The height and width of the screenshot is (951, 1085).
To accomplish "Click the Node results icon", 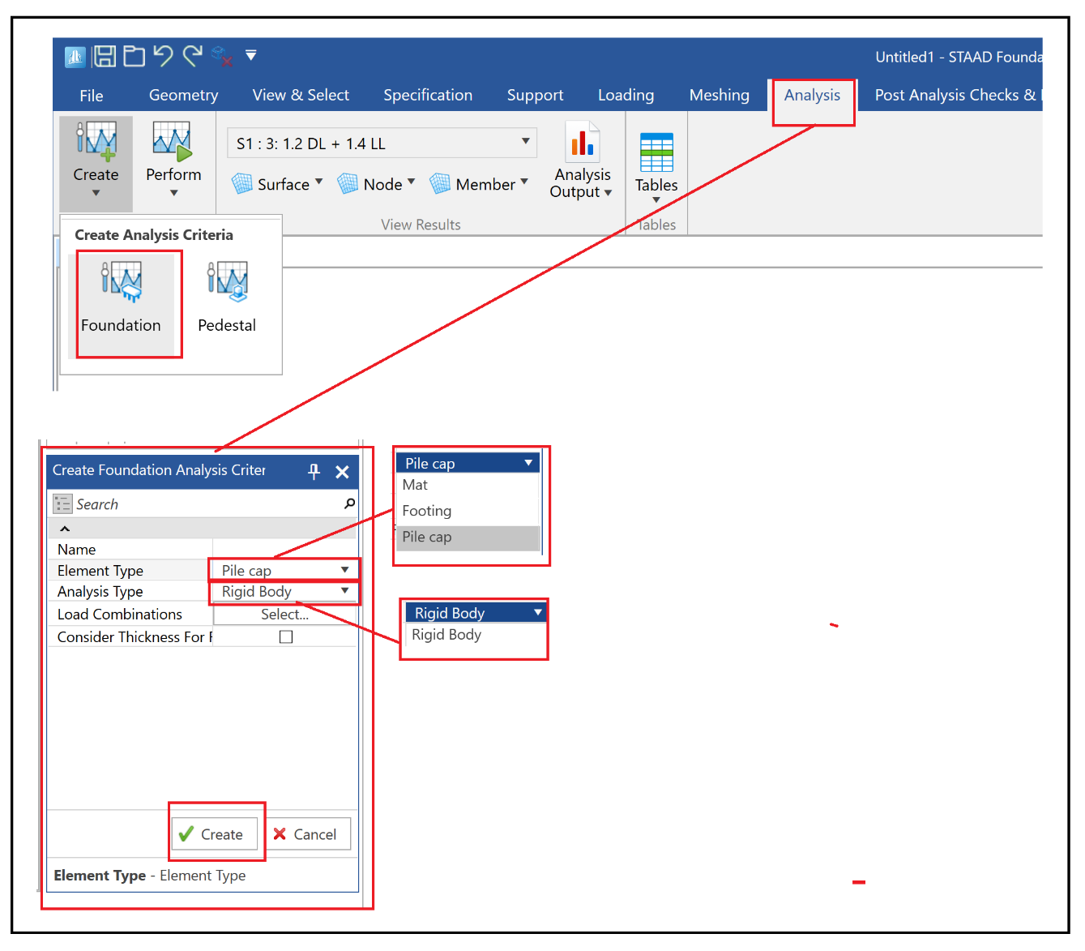I will [x=348, y=184].
